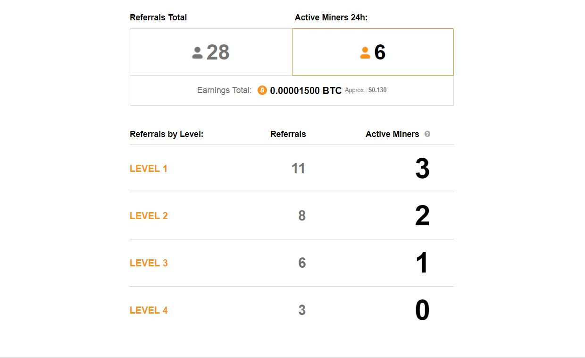Select the Referrals Total tab showing 28
The width and height of the screenshot is (585, 358).
pyautogui.click(x=211, y=52)
